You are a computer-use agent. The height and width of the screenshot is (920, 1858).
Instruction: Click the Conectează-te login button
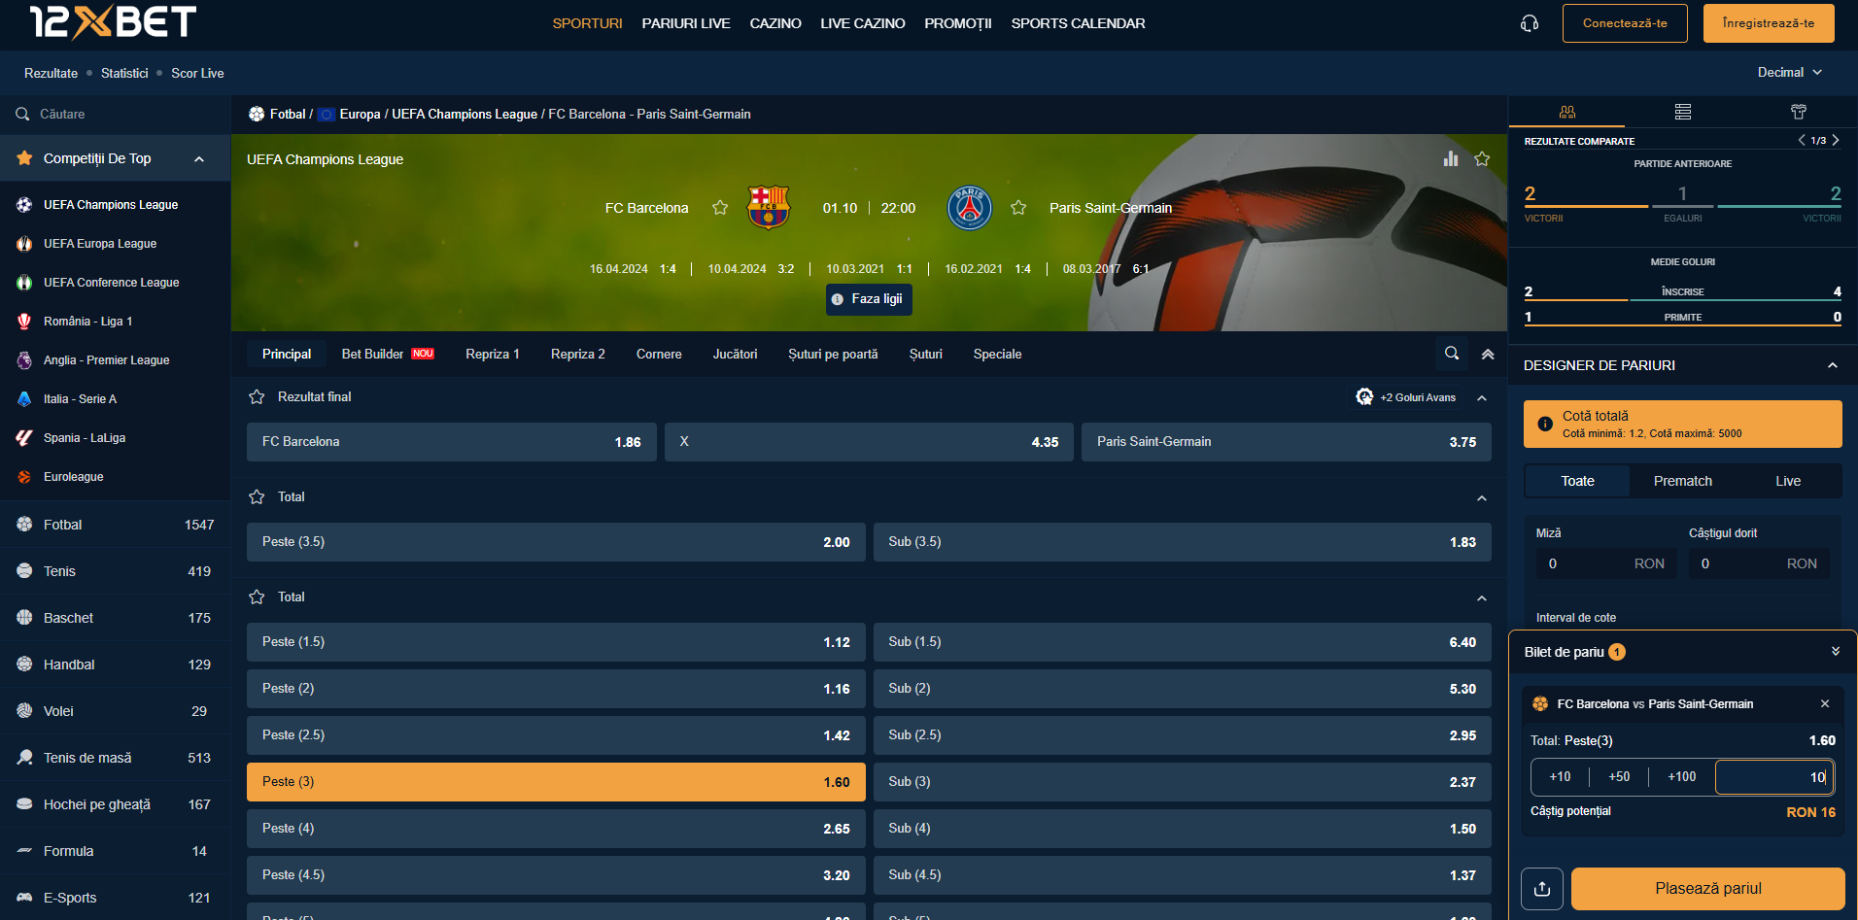click(x=1625, y=23)
